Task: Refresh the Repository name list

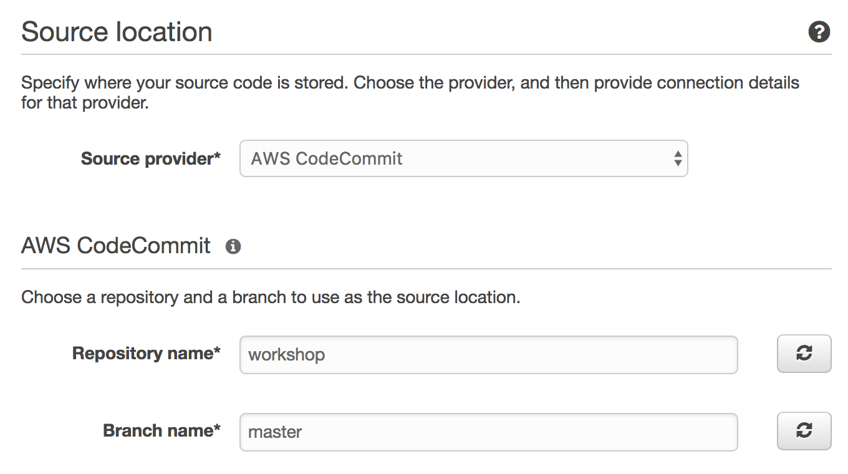Action: 804,354
